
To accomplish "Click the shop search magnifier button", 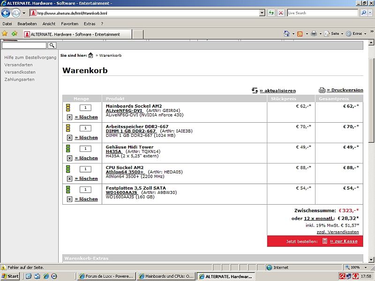I will click(x=52, y=45).
